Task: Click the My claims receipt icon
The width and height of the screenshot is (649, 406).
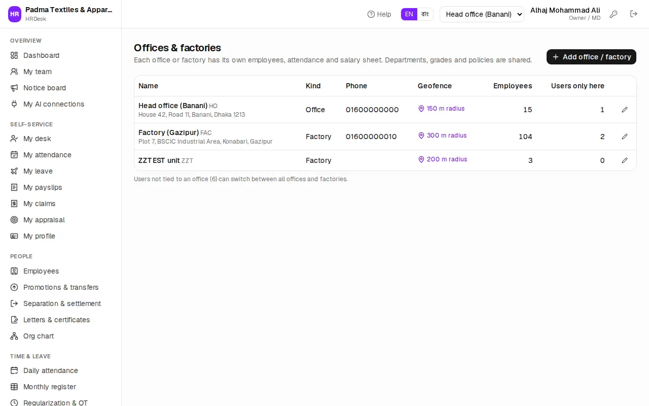Action: (x=14, y=204)
